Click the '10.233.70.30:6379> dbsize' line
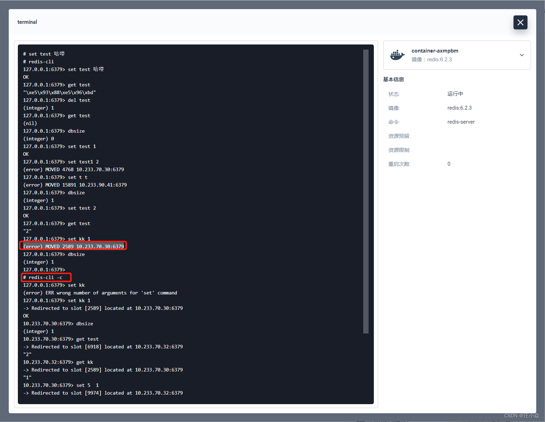The image size is (545, 422). (58, 324)
